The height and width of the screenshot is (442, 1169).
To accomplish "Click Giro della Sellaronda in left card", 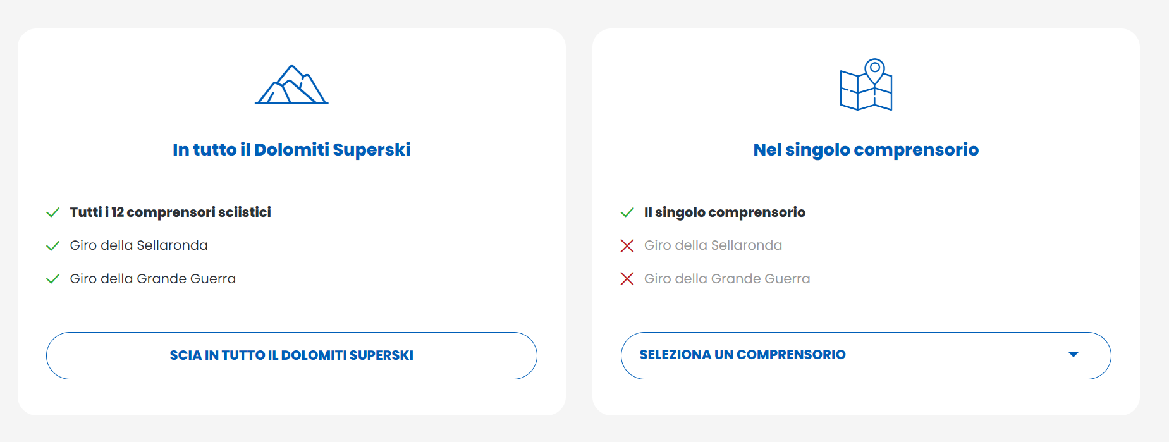I will tap(139, 245).
